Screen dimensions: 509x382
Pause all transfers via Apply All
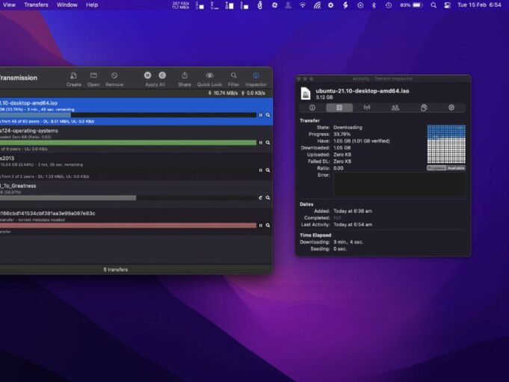point(148,76)
